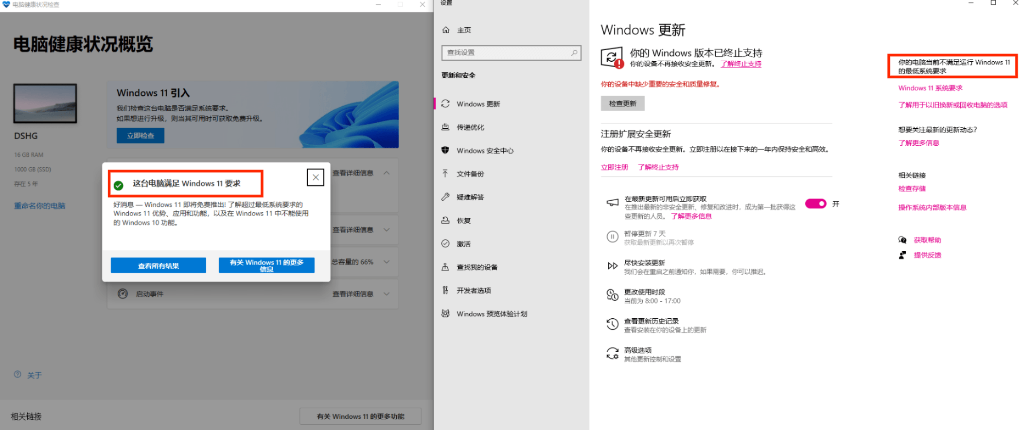The width and height of the screenshot is (1022, 430).
Task: Click the wrench icon for 疑难解答
Action: 445,197
